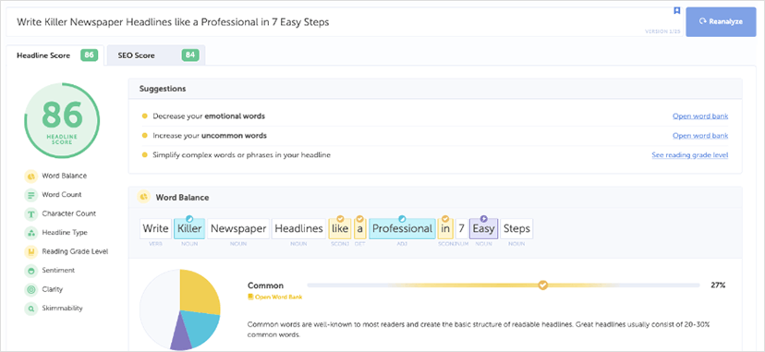Click the 'Increase your uncommon words' suggestion
Screen dimensions: 765x352
(x=210, y=136)
